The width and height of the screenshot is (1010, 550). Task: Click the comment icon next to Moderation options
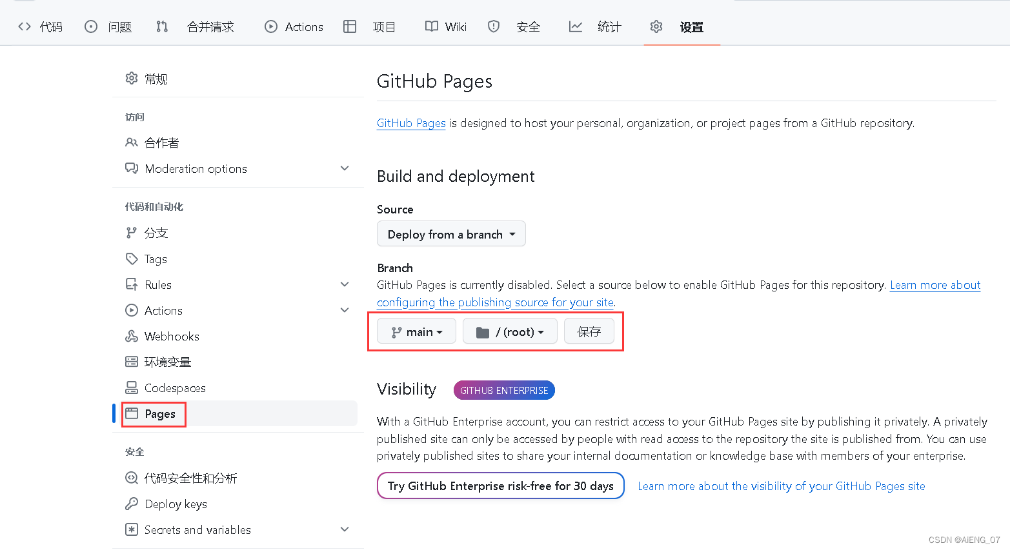click(132, 168)
